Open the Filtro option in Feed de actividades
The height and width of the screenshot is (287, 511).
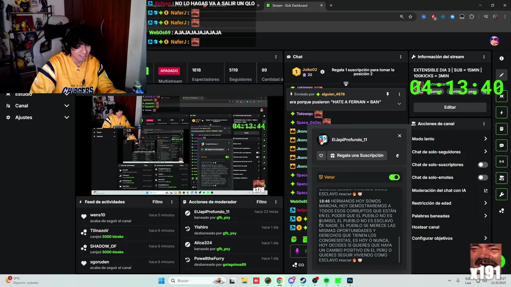pyautogui.click(x=157, y=202)
